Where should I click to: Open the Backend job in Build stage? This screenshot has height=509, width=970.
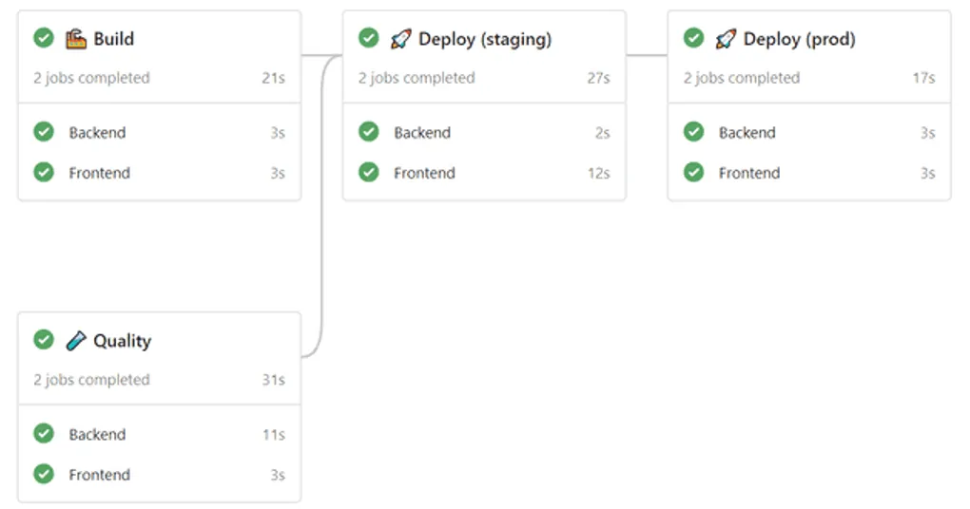pos(160,132)
